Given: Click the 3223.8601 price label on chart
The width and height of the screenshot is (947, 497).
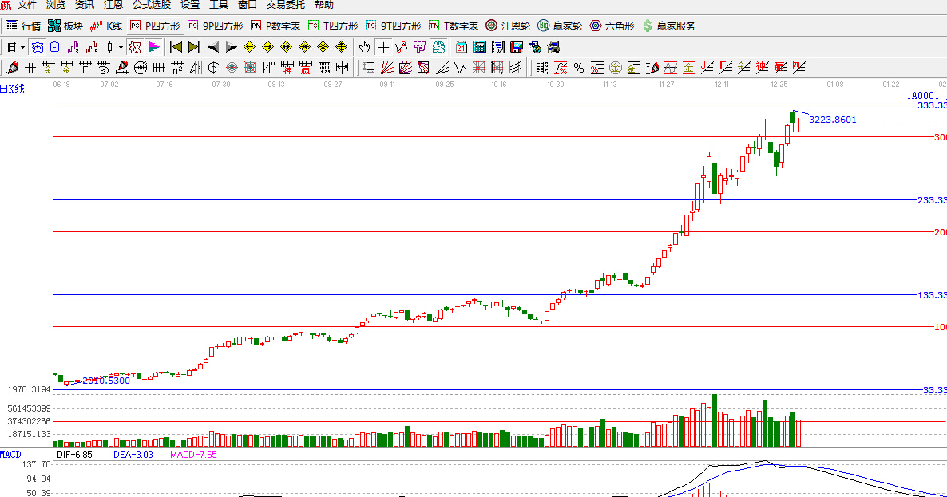Looking at the screenshot, I should (832, 120).
